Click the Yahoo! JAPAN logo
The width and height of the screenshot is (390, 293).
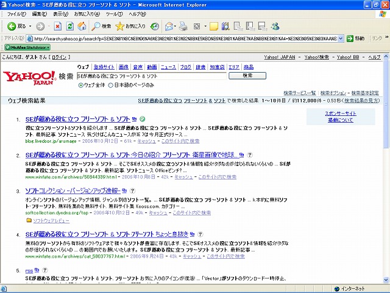tap(30, 78)
